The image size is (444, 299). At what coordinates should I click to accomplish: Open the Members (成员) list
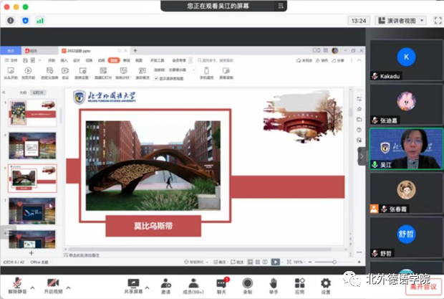point(193,284)
